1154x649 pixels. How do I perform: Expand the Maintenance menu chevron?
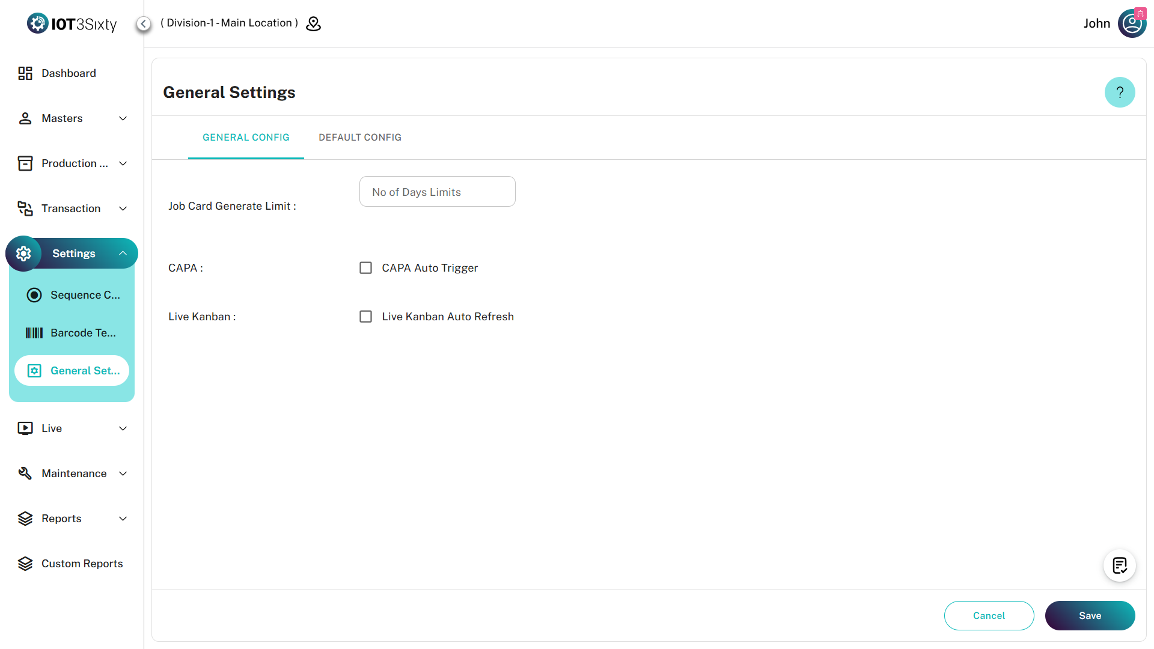(123, 474)
